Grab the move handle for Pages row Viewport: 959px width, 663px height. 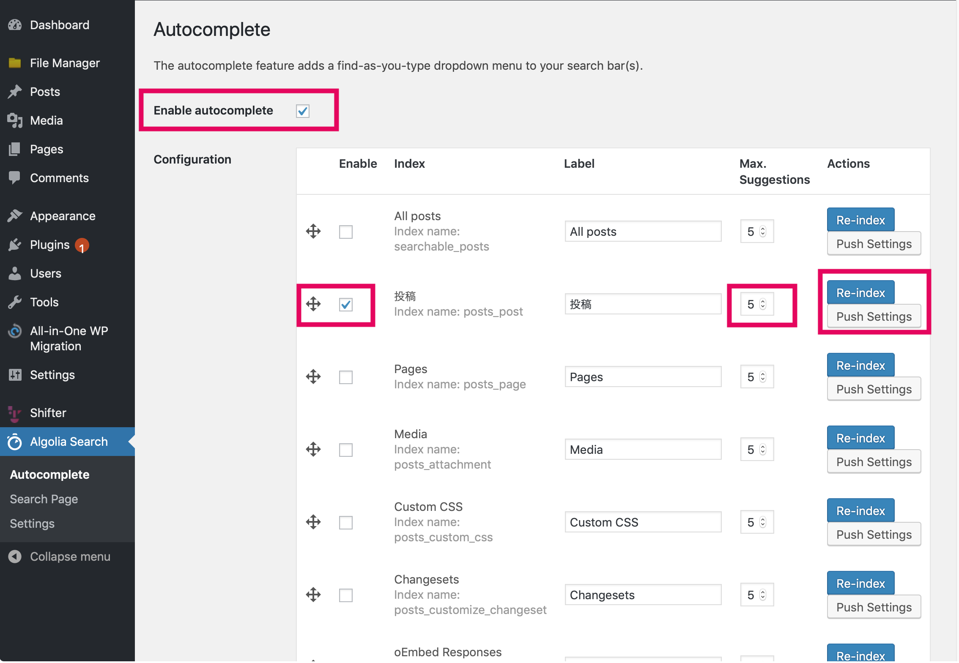point(313,377)
